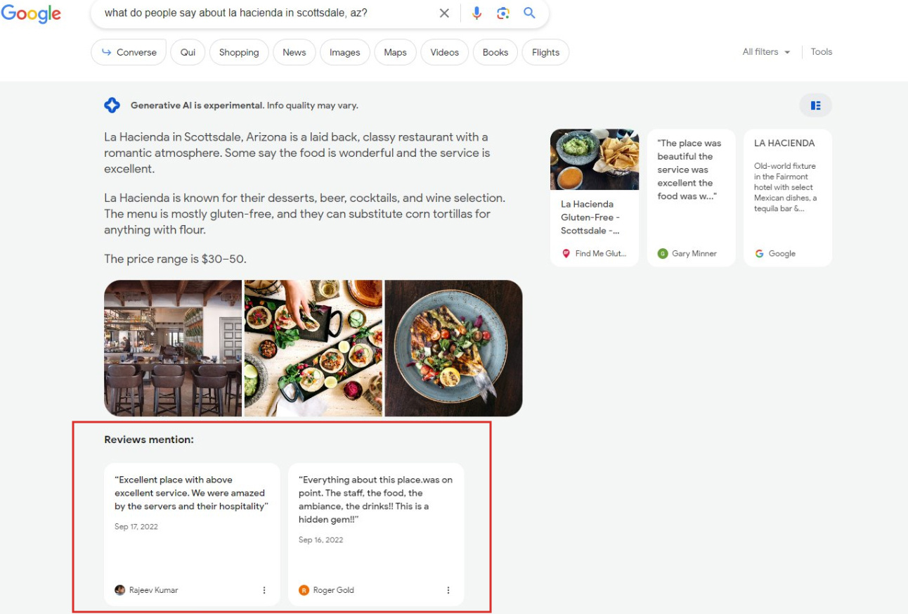Open Roger Gold's hidden gem review
The height and width of the screenshot is (614, 908).
376,535
